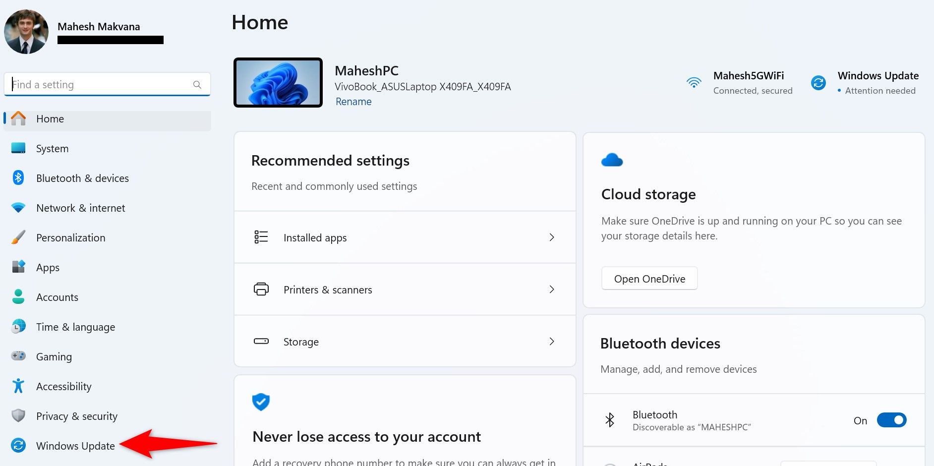Click the Open OneDrive button
The image size is (934, 466).
(x=649, y=279)
